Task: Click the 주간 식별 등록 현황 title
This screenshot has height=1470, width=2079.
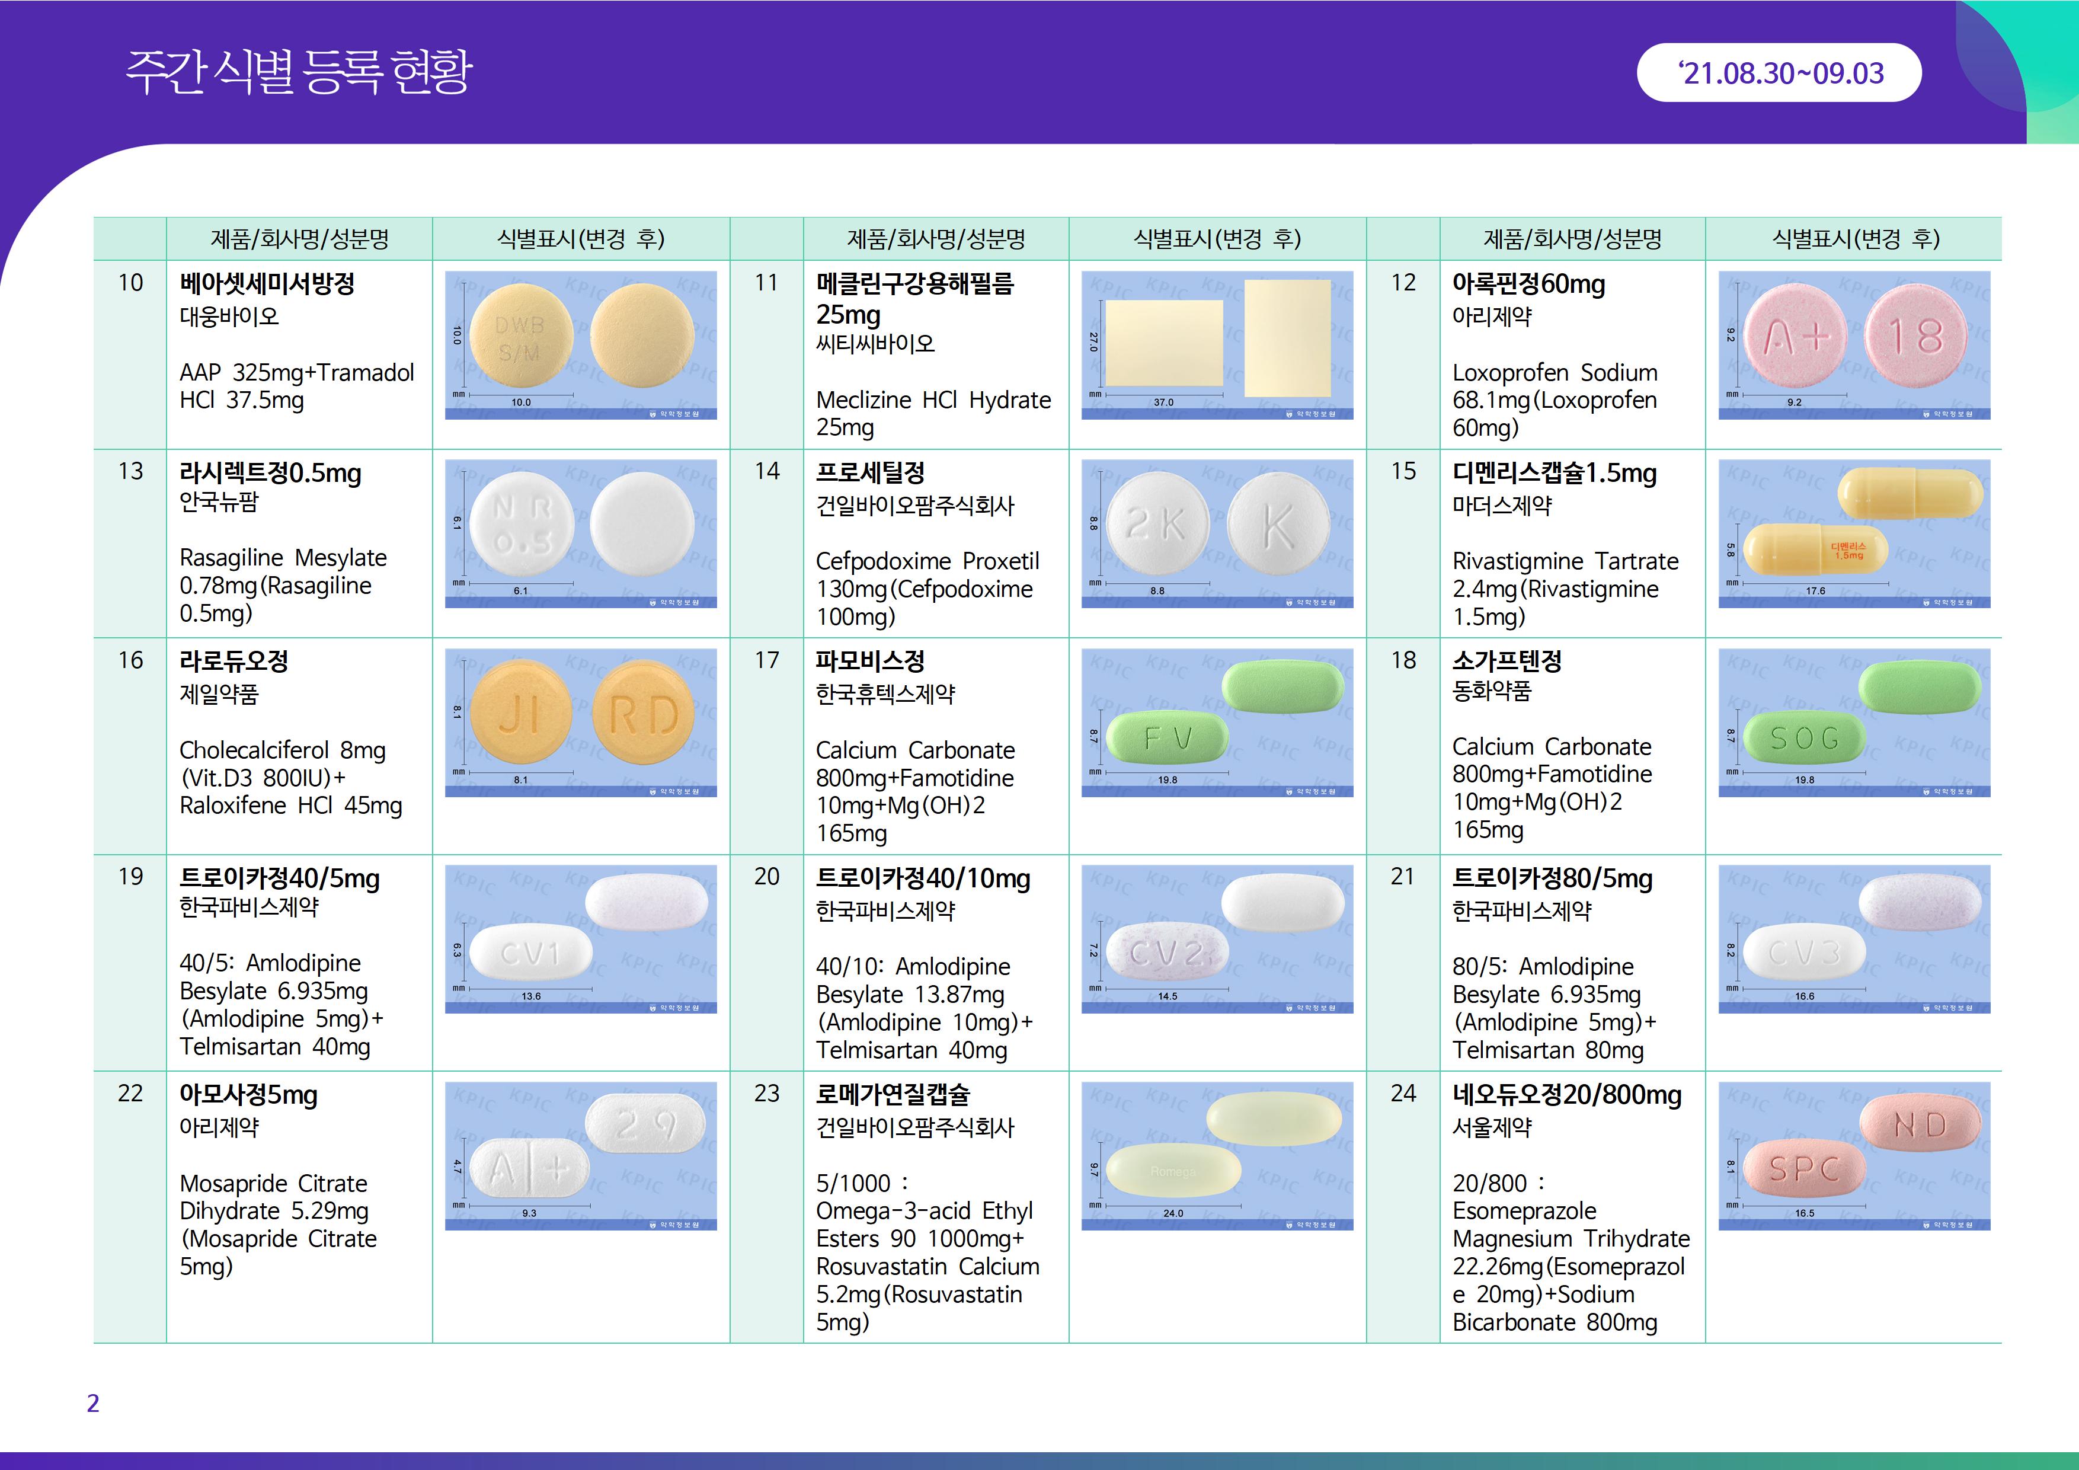Action: [299, 71]
